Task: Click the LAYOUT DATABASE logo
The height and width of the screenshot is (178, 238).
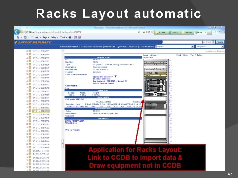Action: click(33, 43)
